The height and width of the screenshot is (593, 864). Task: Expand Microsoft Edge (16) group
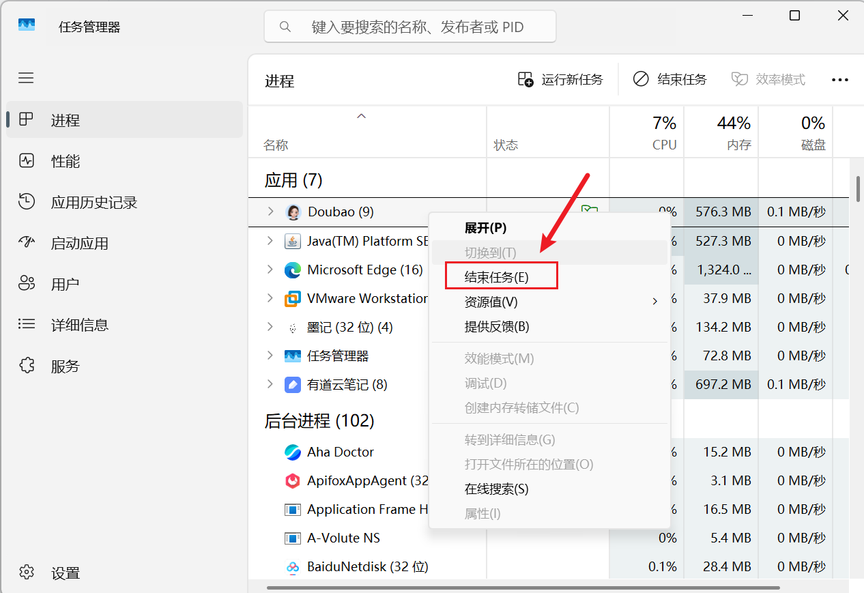[x=270, y=270]
